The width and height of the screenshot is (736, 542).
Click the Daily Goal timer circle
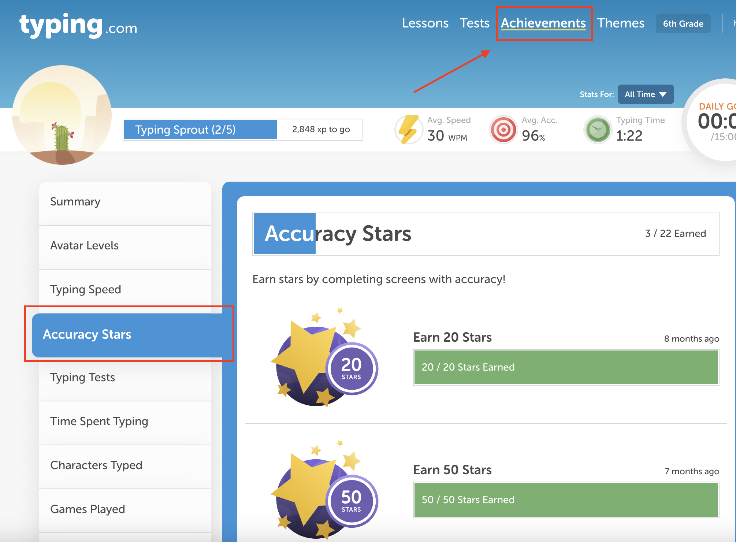pos(714,122)
